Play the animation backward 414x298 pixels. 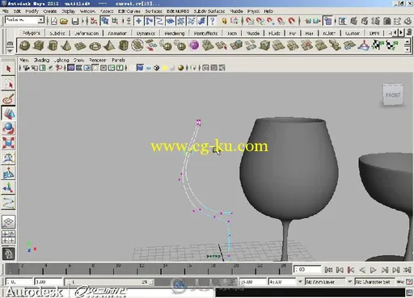point(362,270)
